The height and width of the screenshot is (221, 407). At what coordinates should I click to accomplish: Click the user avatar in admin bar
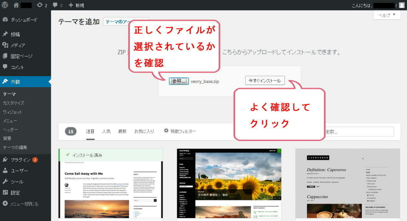tap(401, 5)
